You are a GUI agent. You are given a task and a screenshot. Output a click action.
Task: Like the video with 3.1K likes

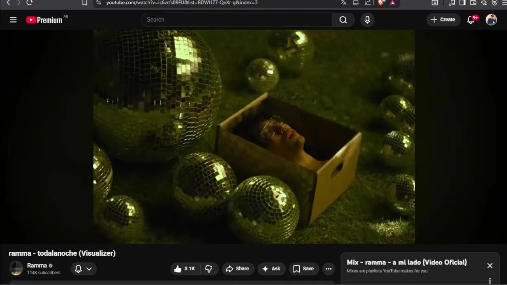click(x=185, y=269)
